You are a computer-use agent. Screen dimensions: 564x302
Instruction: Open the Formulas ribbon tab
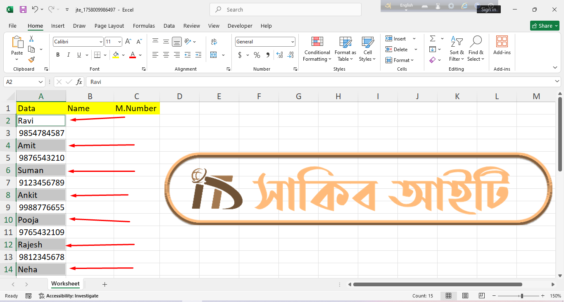click(x=144, y=26)
